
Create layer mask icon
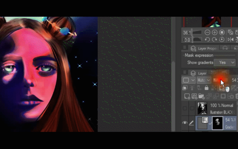223,96
